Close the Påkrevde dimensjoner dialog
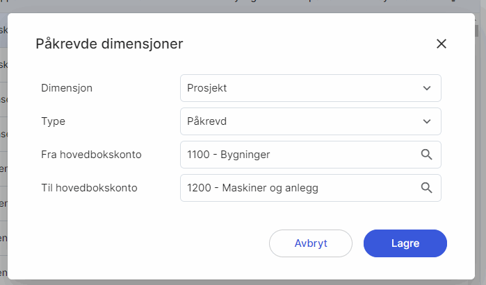This screenshot has height=285, width=486. click(x=441, y=44)
